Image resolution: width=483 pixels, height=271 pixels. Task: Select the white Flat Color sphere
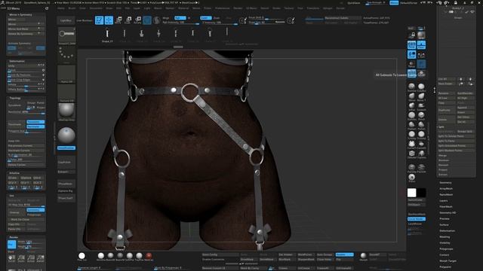pyautogui.click(x=82, y=256)
